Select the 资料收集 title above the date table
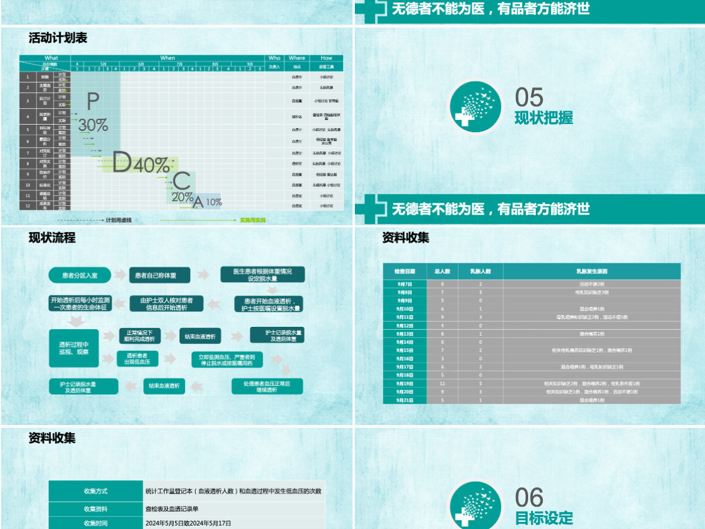Image resolution: width=705 pixels, height=529 pixels. (x=405, y=238)
